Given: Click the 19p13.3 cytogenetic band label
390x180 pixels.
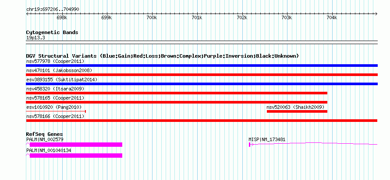Looking at the screenshot, I should pos(35,38).
